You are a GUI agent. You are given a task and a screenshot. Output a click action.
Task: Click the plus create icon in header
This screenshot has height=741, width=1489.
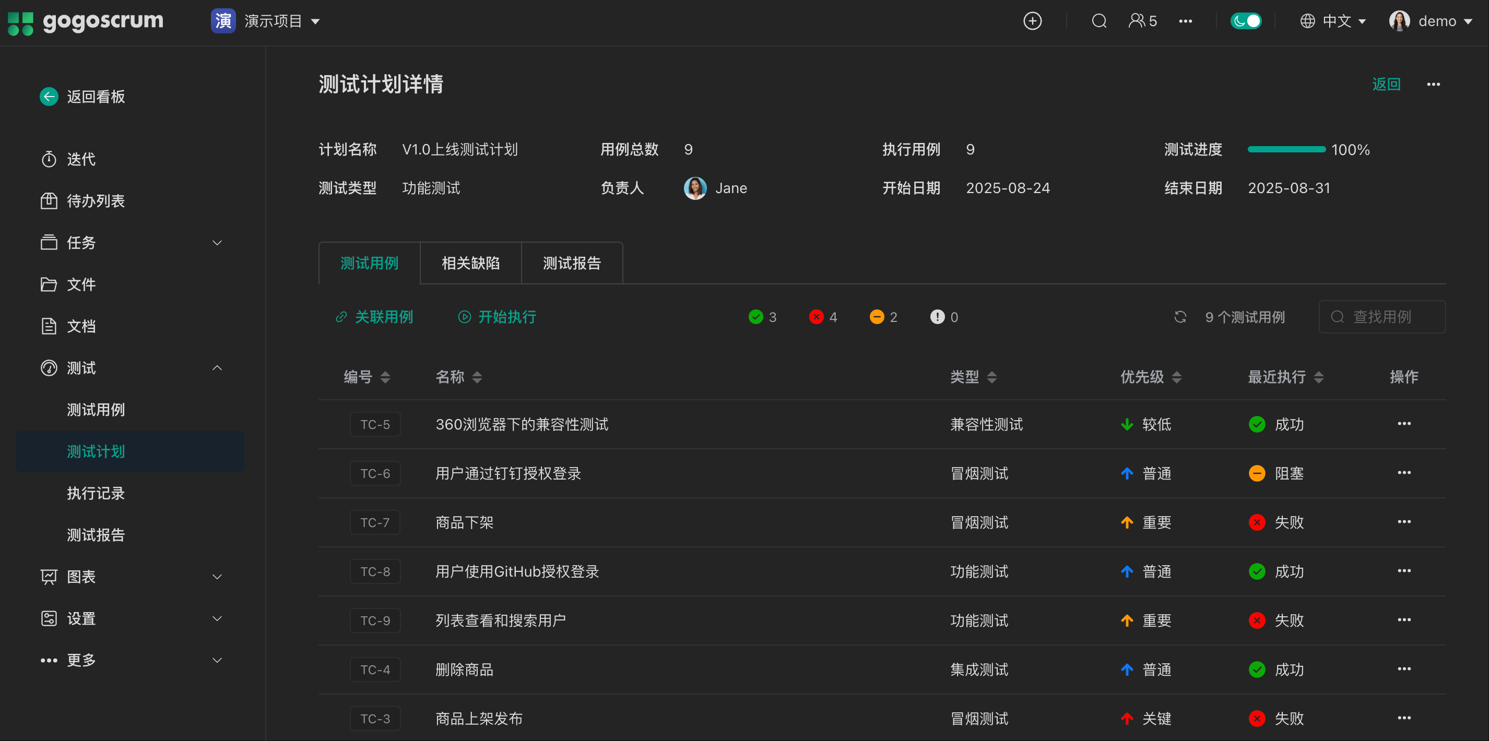click(1032, 21)
